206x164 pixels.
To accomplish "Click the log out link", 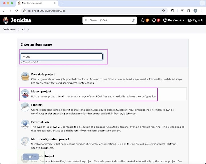I will [195, 20].
